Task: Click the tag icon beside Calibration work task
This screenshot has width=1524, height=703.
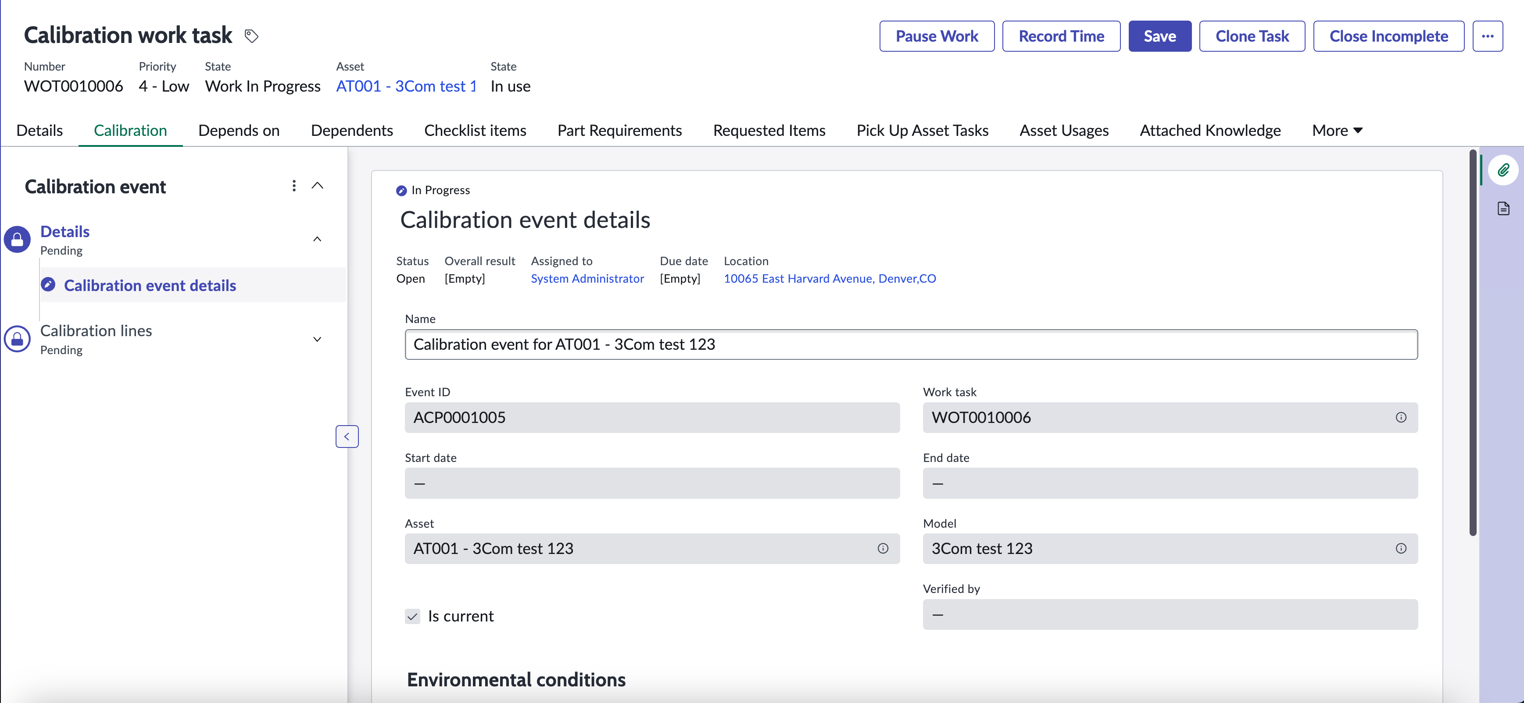Action: (x=251, y=36)
